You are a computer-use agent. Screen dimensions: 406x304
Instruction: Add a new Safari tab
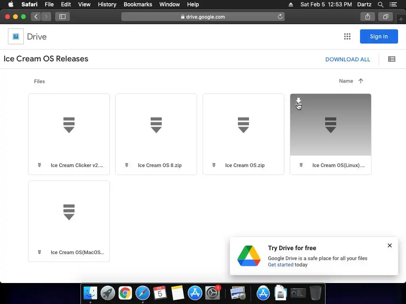point(401,19)
